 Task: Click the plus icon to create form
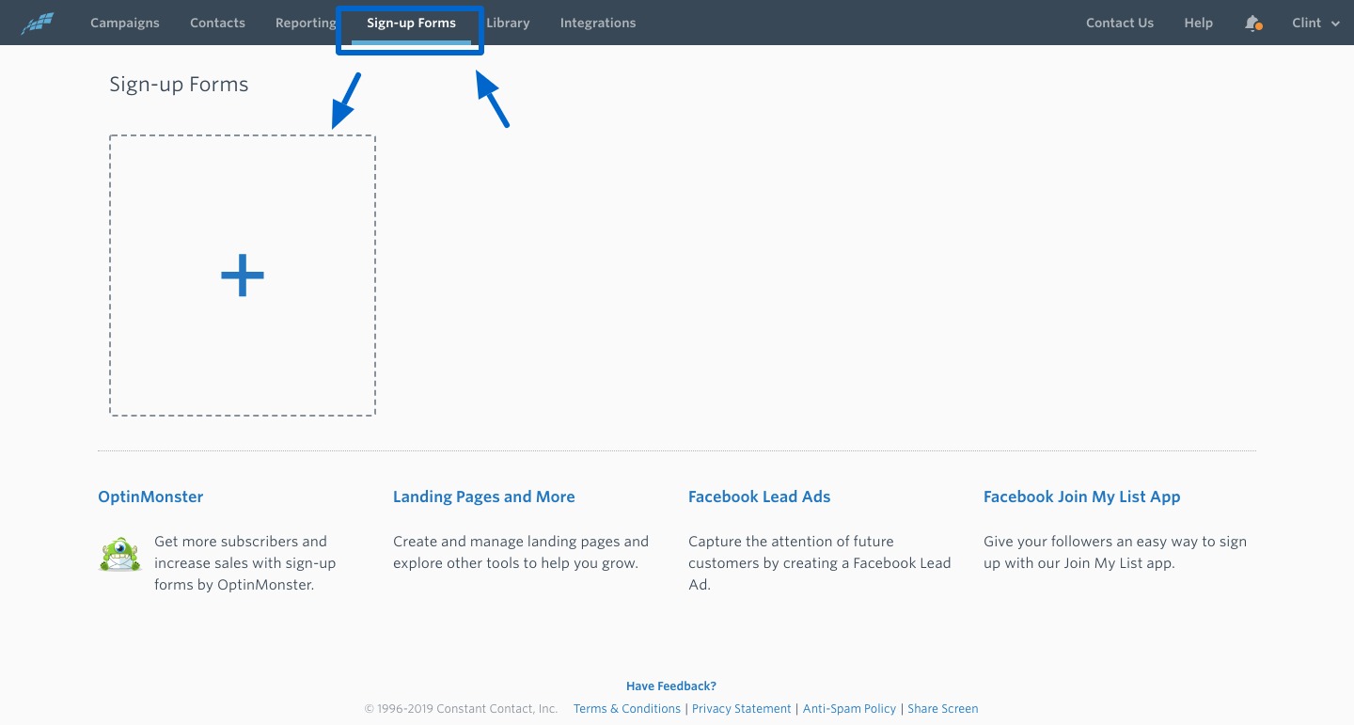[243, 276]
